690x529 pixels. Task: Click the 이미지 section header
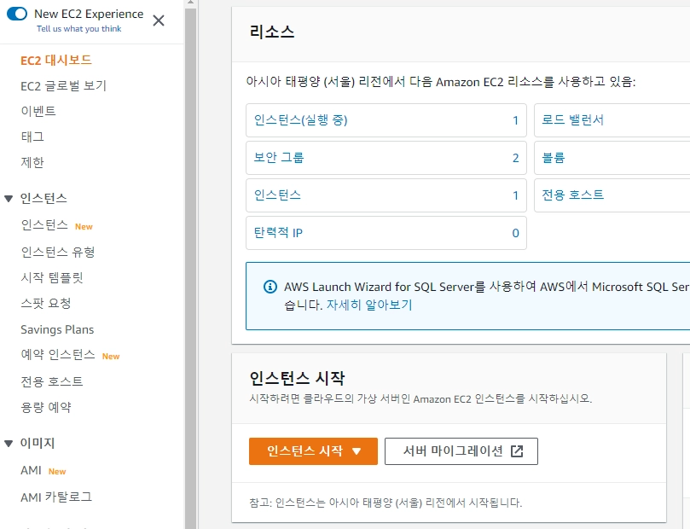click(x=38, y=443)
